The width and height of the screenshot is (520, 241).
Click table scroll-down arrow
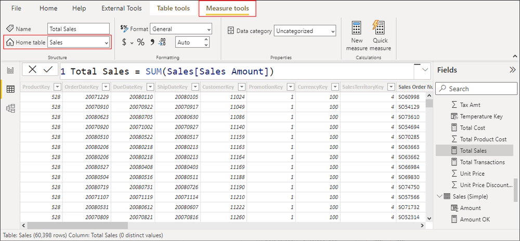click(429, 218)
